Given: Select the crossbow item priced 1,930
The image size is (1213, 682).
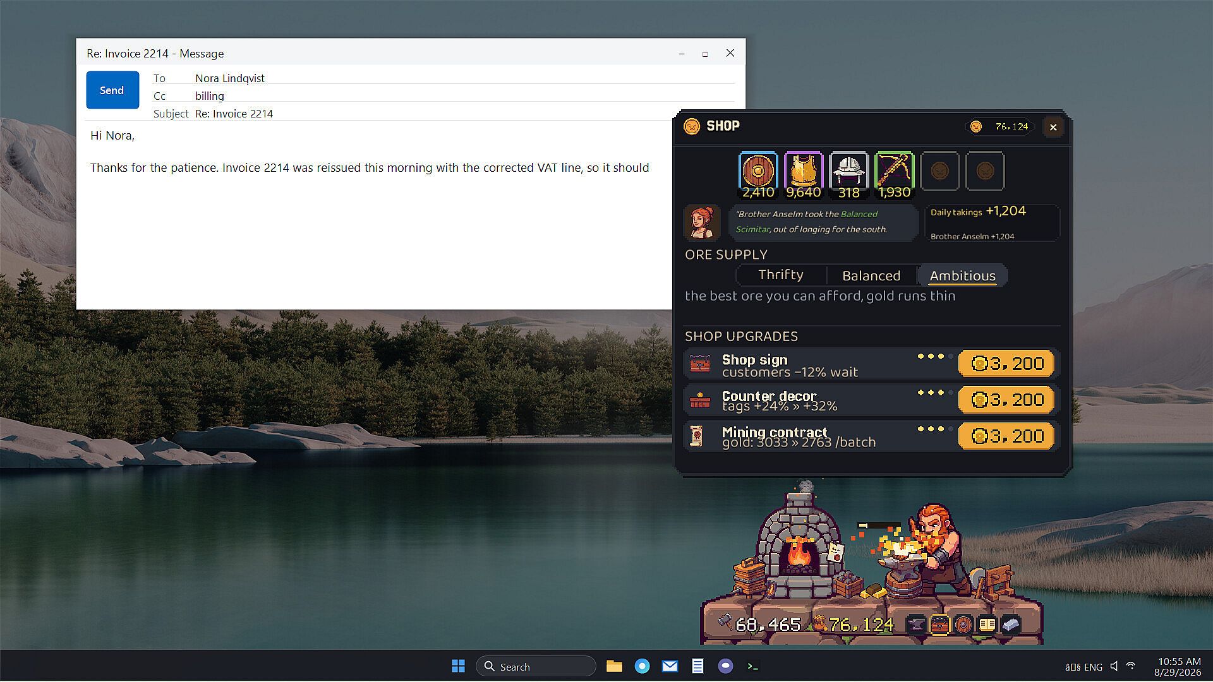Looking at the screenshot, I should (x=895, y=175).
